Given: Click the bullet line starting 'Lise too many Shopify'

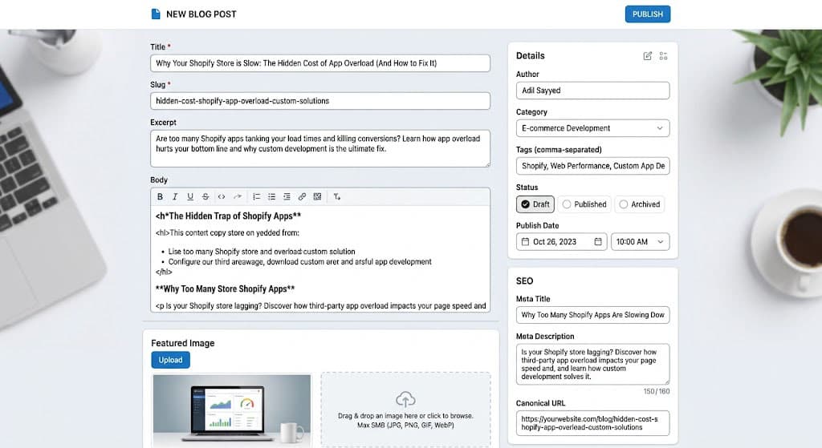Looking at the screenshot, I should [x=262, y=252].
